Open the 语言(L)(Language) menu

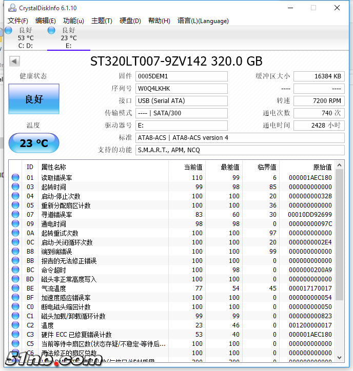pyautogui.click(x=203, y=21)
